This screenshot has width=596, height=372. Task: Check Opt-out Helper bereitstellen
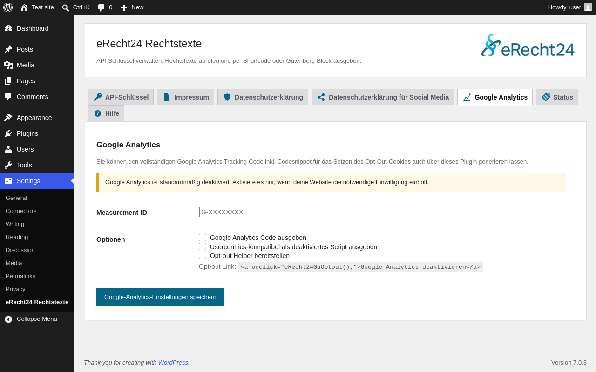[x=203, y=255]
